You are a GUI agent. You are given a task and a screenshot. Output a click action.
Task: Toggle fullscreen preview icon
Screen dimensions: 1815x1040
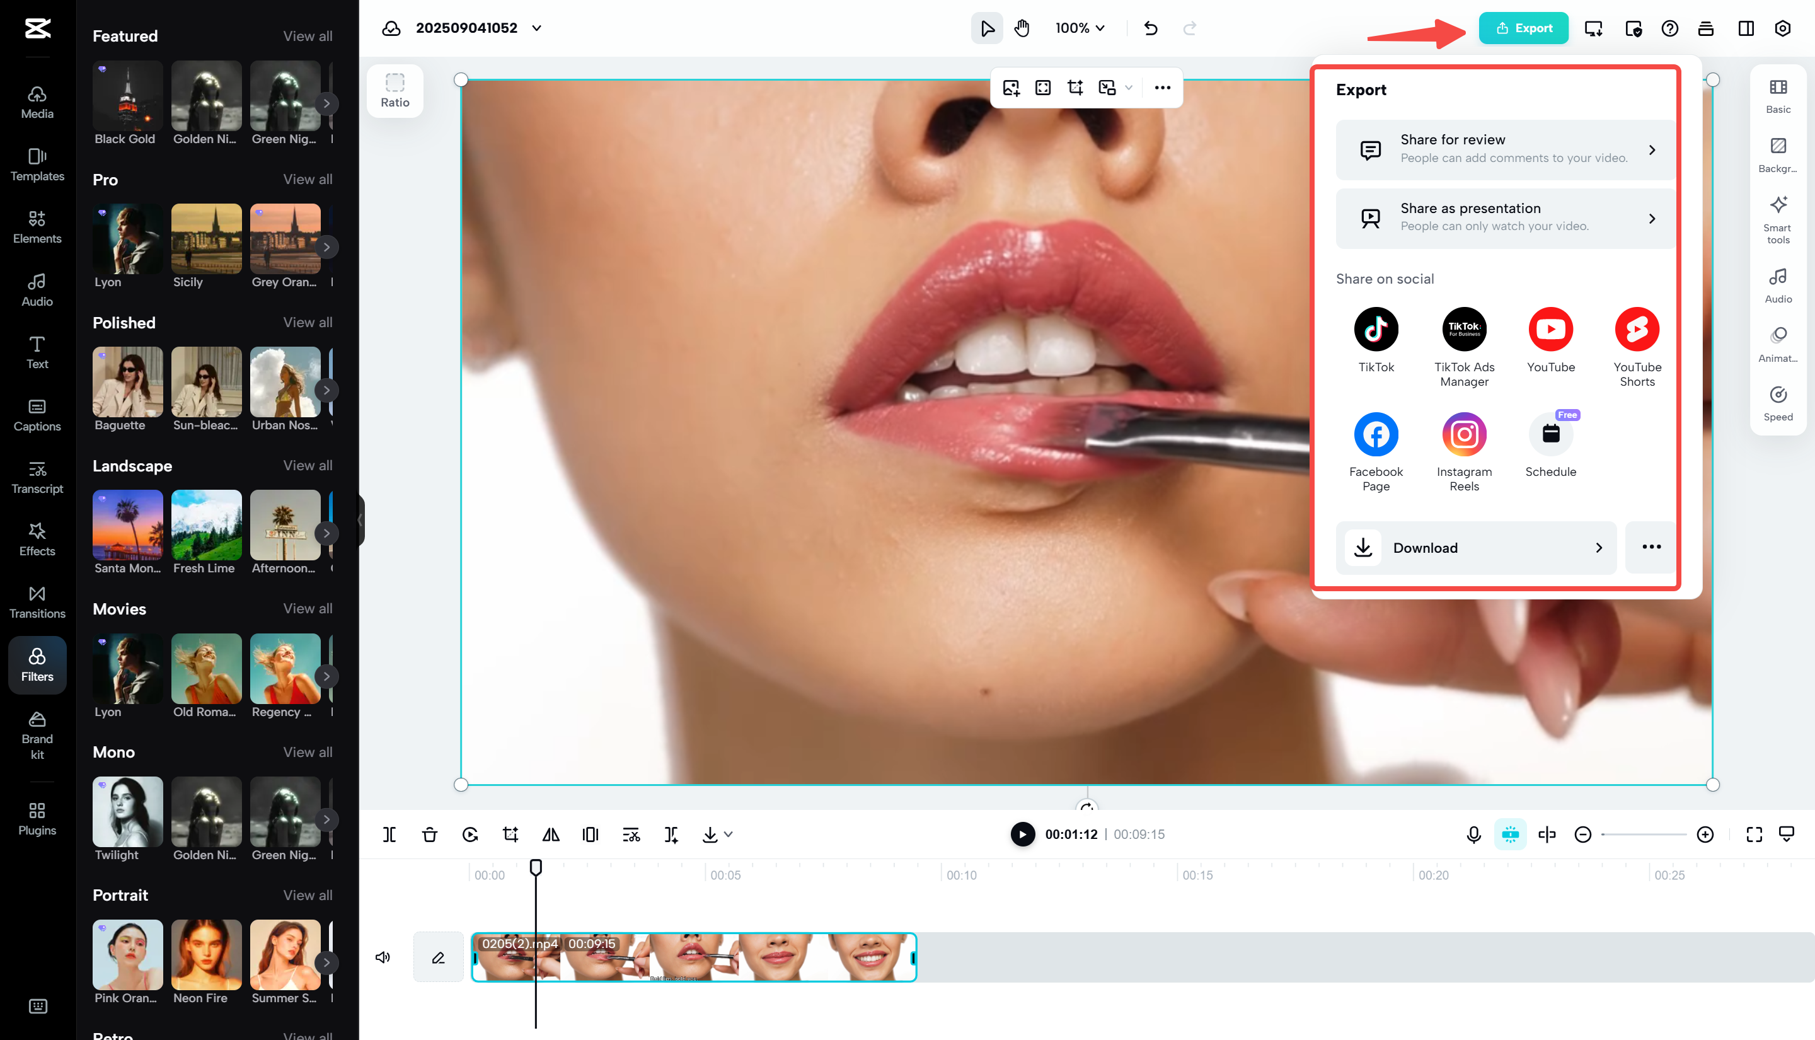pos(1754,835)
